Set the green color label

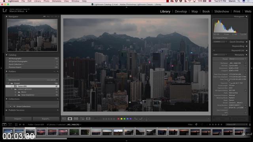pyautogui.click(x=125, y=119)
